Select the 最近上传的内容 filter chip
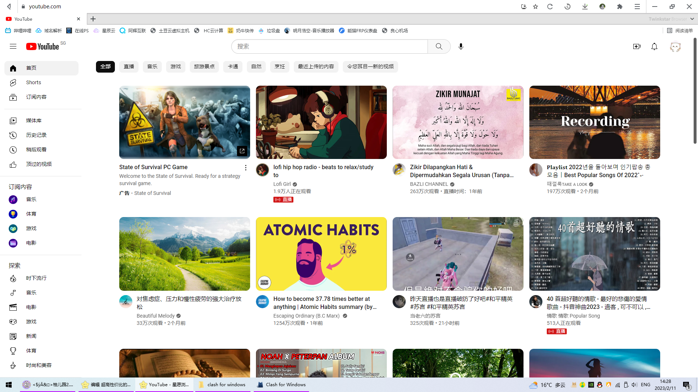Screen dimensions: 698x392 (316, 67)
